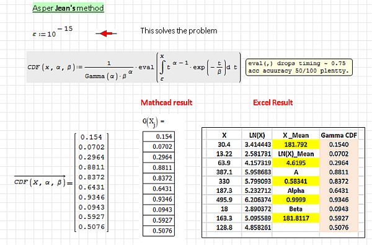
Task: Select the LN(X) column header
Action: click(257, 135)
